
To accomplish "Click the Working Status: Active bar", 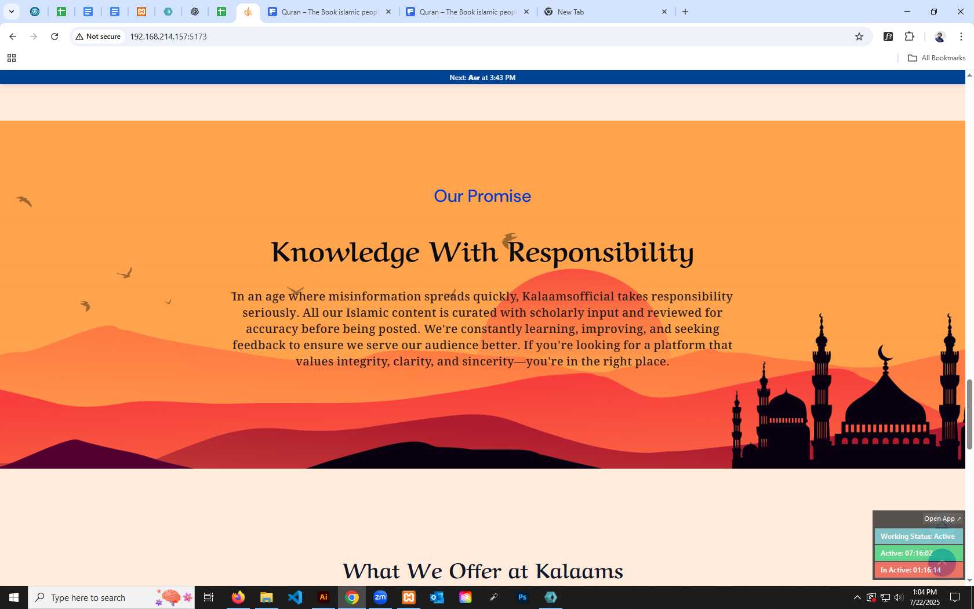I will coord(918,536).
